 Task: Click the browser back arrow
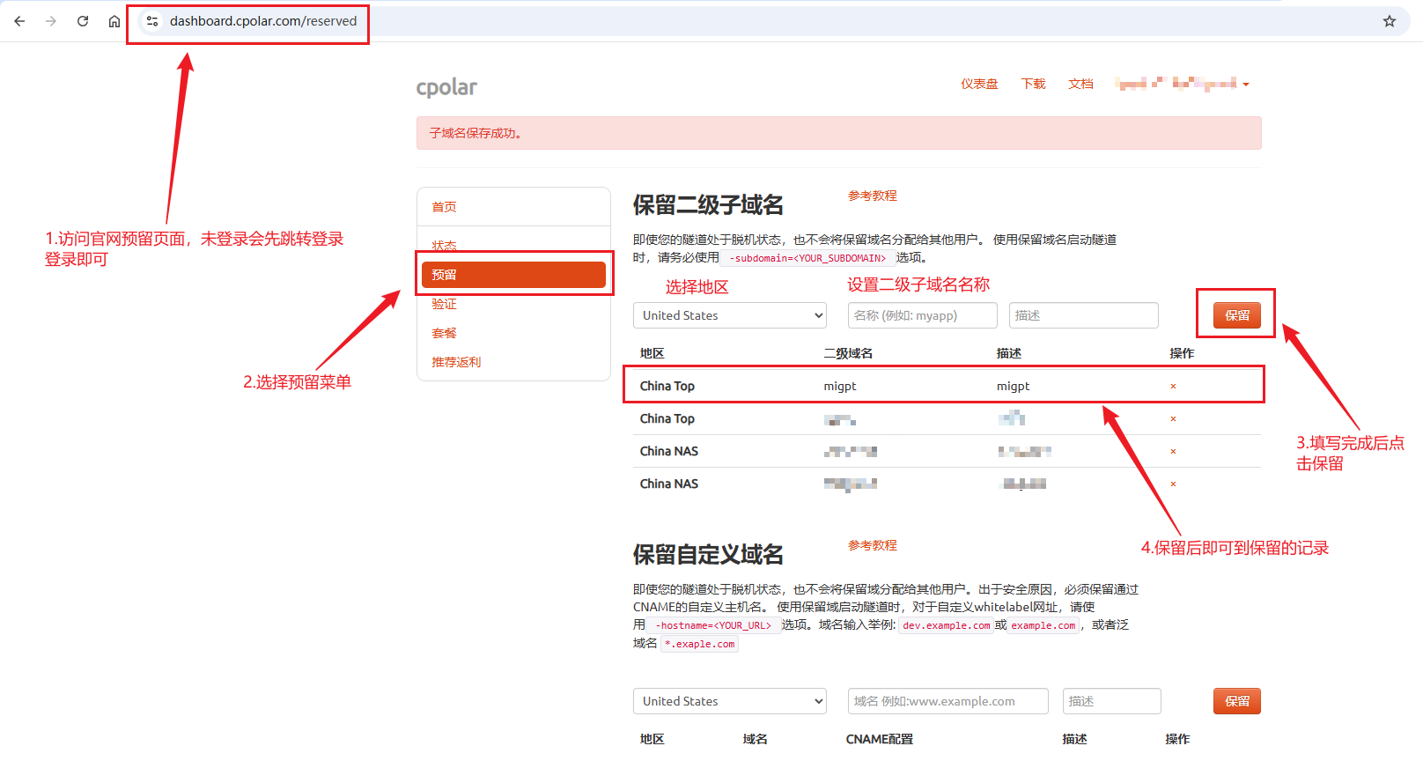coord(19,21)
